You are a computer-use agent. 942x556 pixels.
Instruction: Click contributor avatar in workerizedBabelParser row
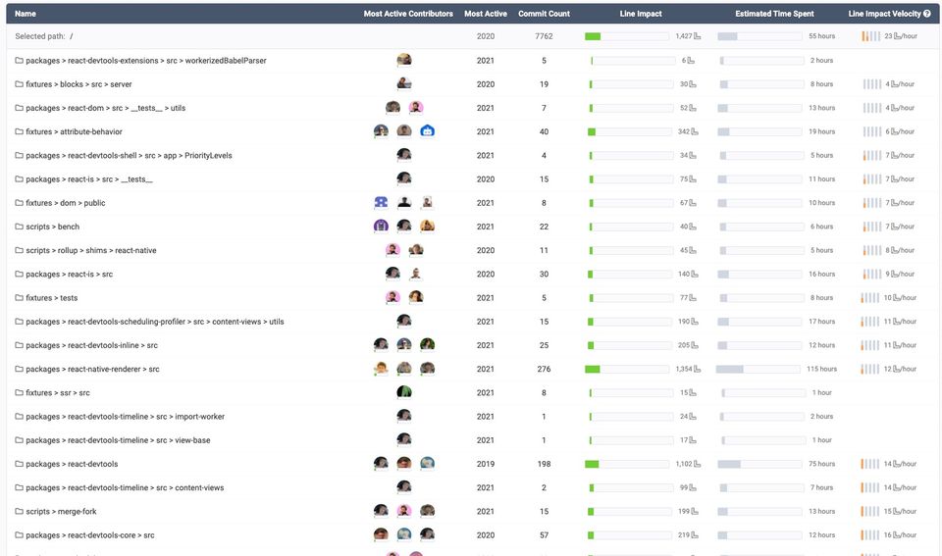coord(404,60)
